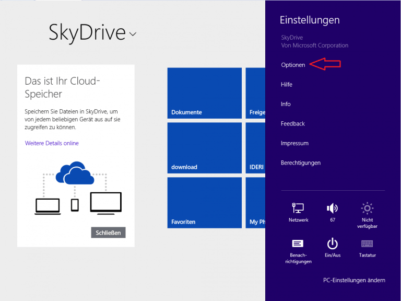Click the Von Microsoft Corporation text
The width and height of the screenshot is (401, 301).
(x=314, y=45)
